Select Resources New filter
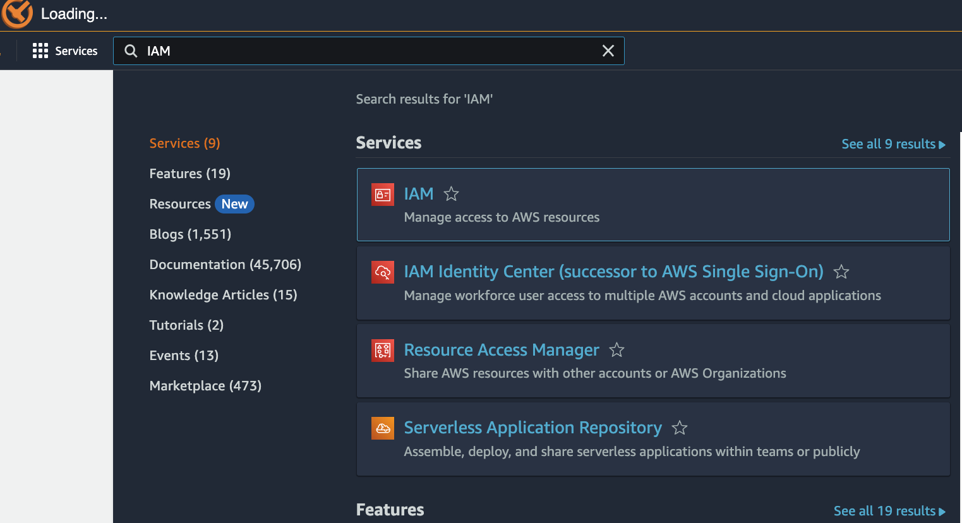The height and width of the screenshot is (523, 962). pyautogui.click(x=201, y=204)
